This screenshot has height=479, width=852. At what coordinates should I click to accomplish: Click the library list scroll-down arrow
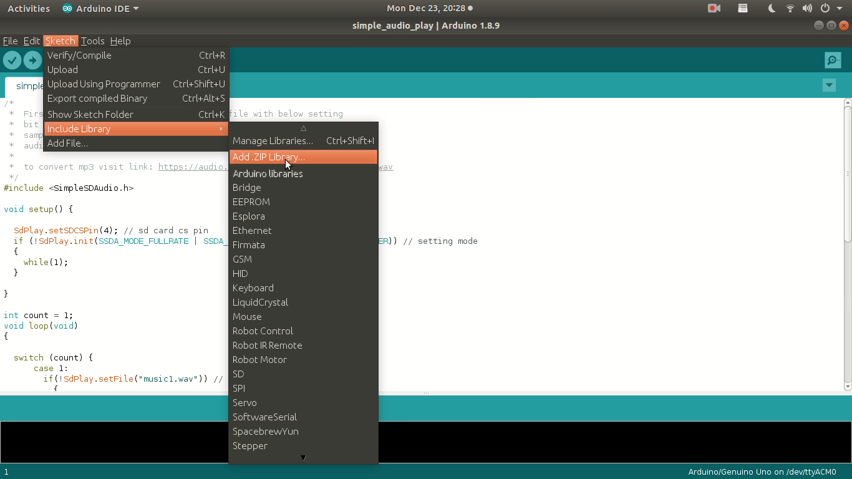pyautogui.click(x=303, y=458)
